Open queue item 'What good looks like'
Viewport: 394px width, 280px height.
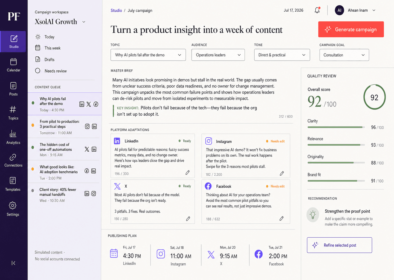[64, 171]
